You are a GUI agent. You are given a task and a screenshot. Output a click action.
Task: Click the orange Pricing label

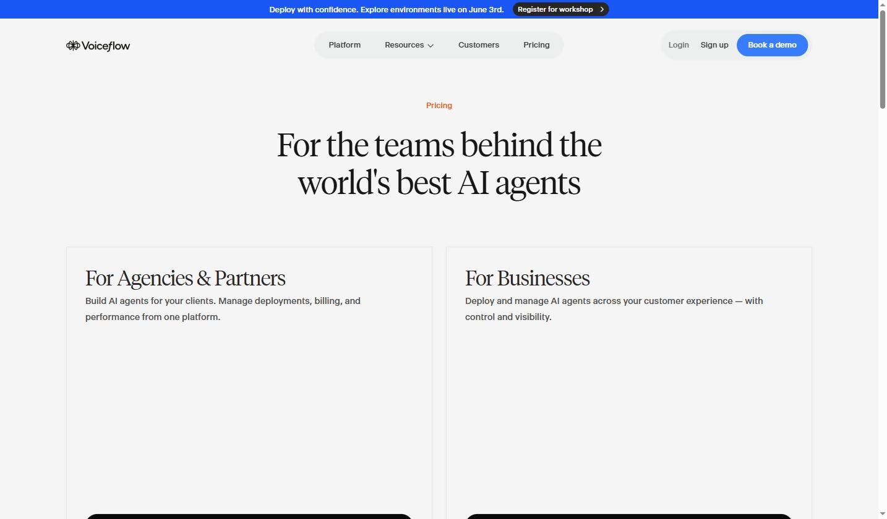439,106
